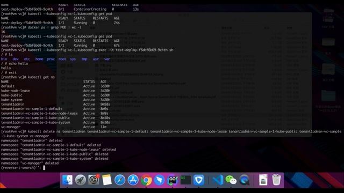Screen dimensions: 344x193
Task: Open the App Store Dock icon
Action: [133, 180]
